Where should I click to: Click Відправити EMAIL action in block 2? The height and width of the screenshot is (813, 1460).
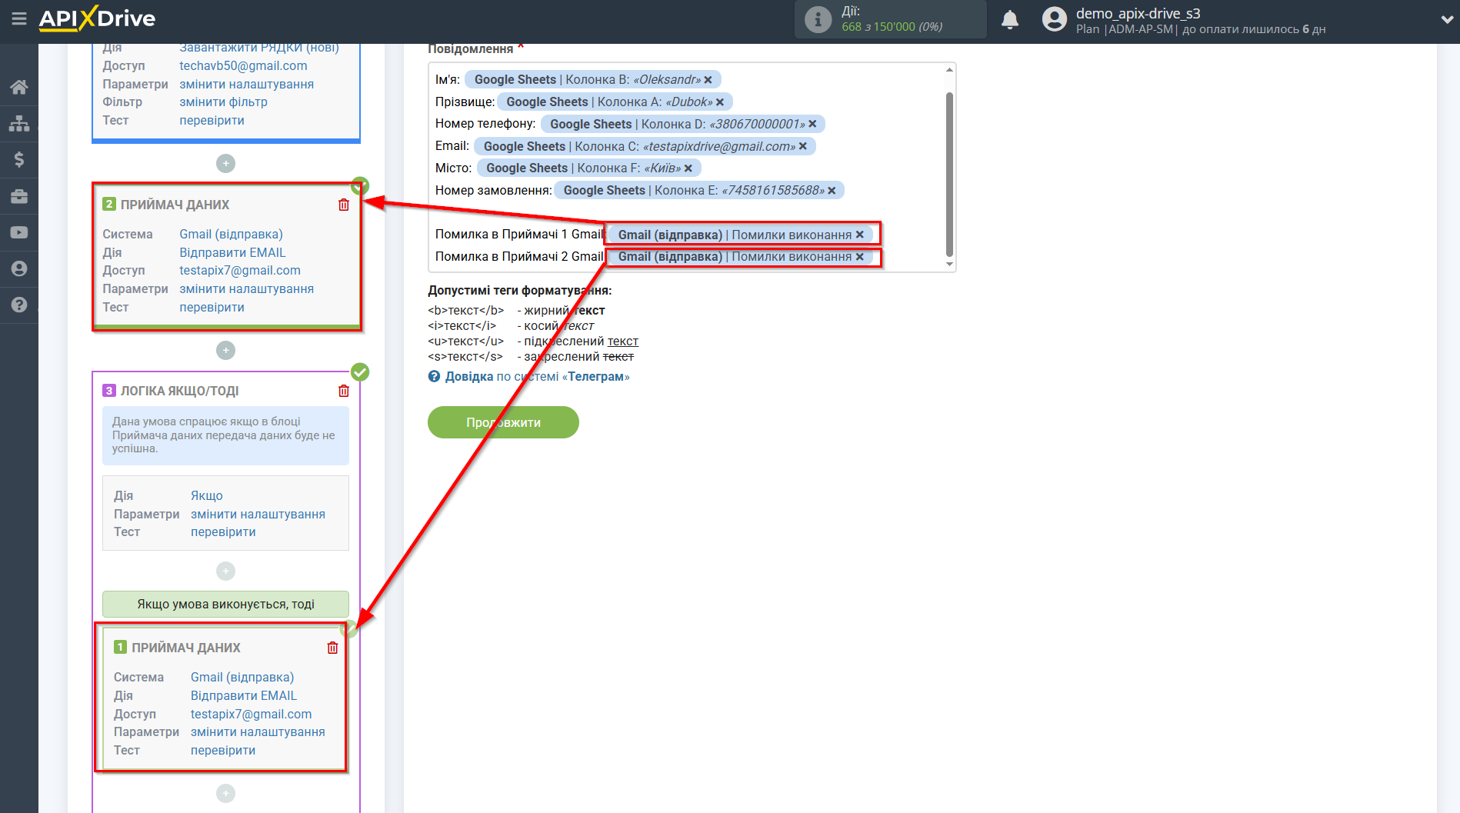point(232,252)
